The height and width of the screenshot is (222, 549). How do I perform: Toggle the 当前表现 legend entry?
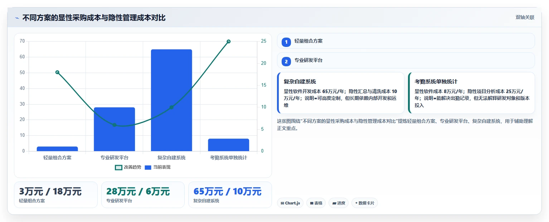point(157,167)
